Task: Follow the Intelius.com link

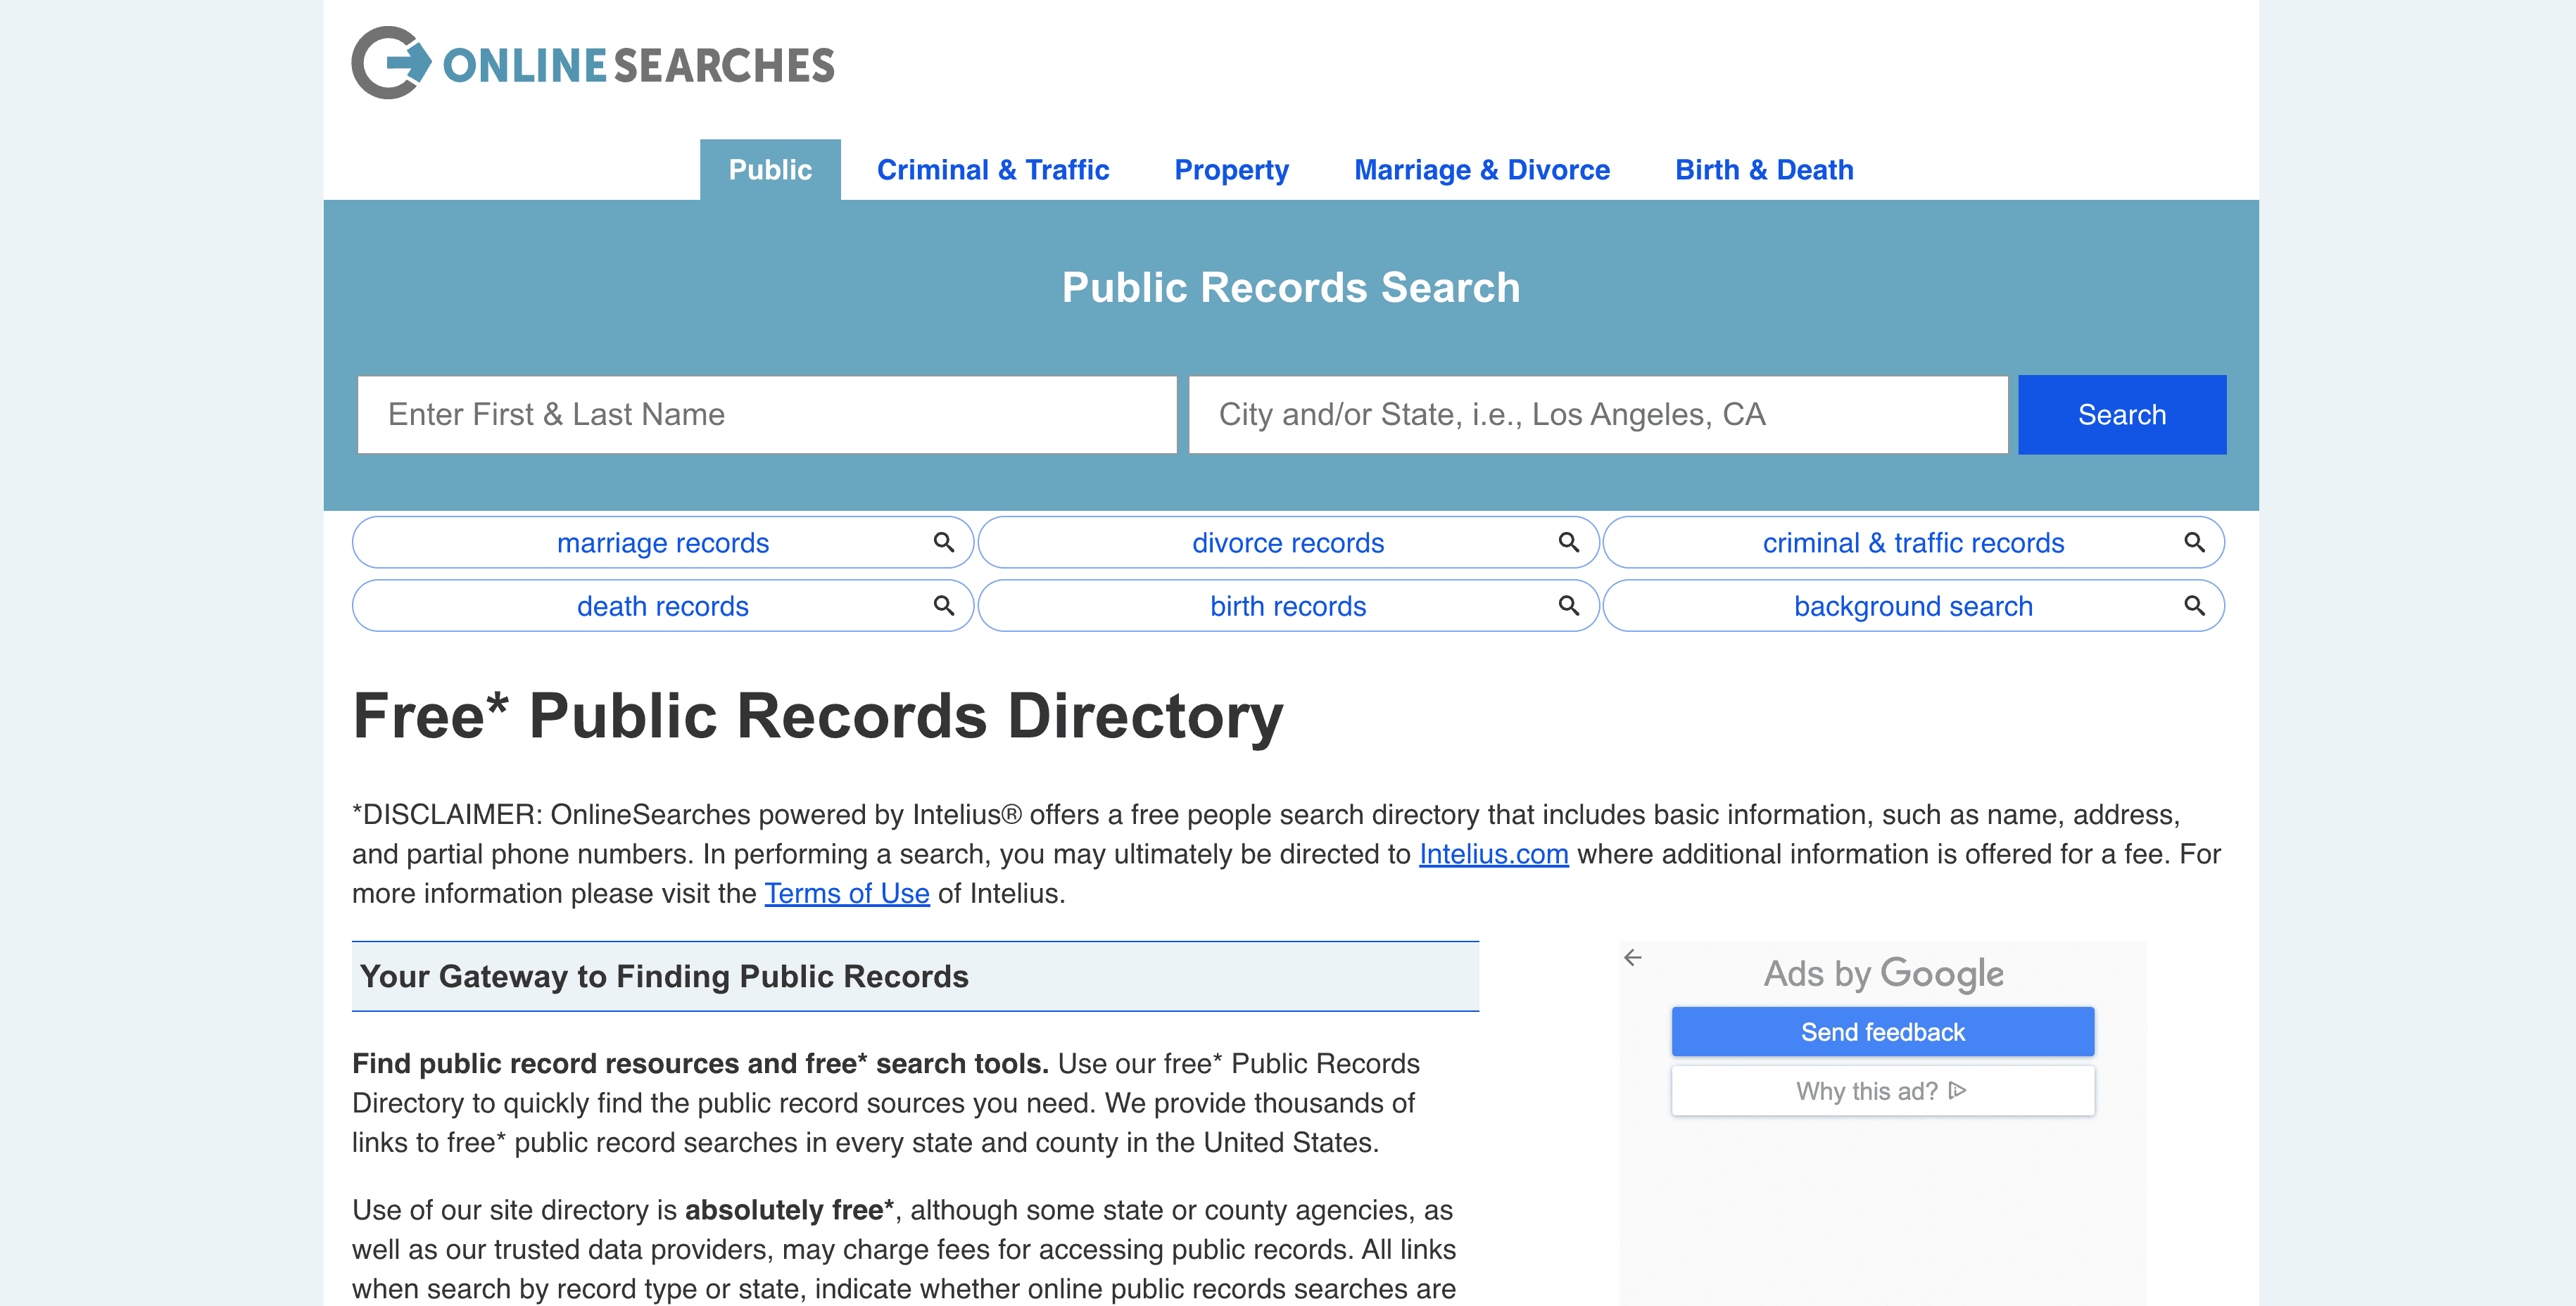Action: (1493, 854)
